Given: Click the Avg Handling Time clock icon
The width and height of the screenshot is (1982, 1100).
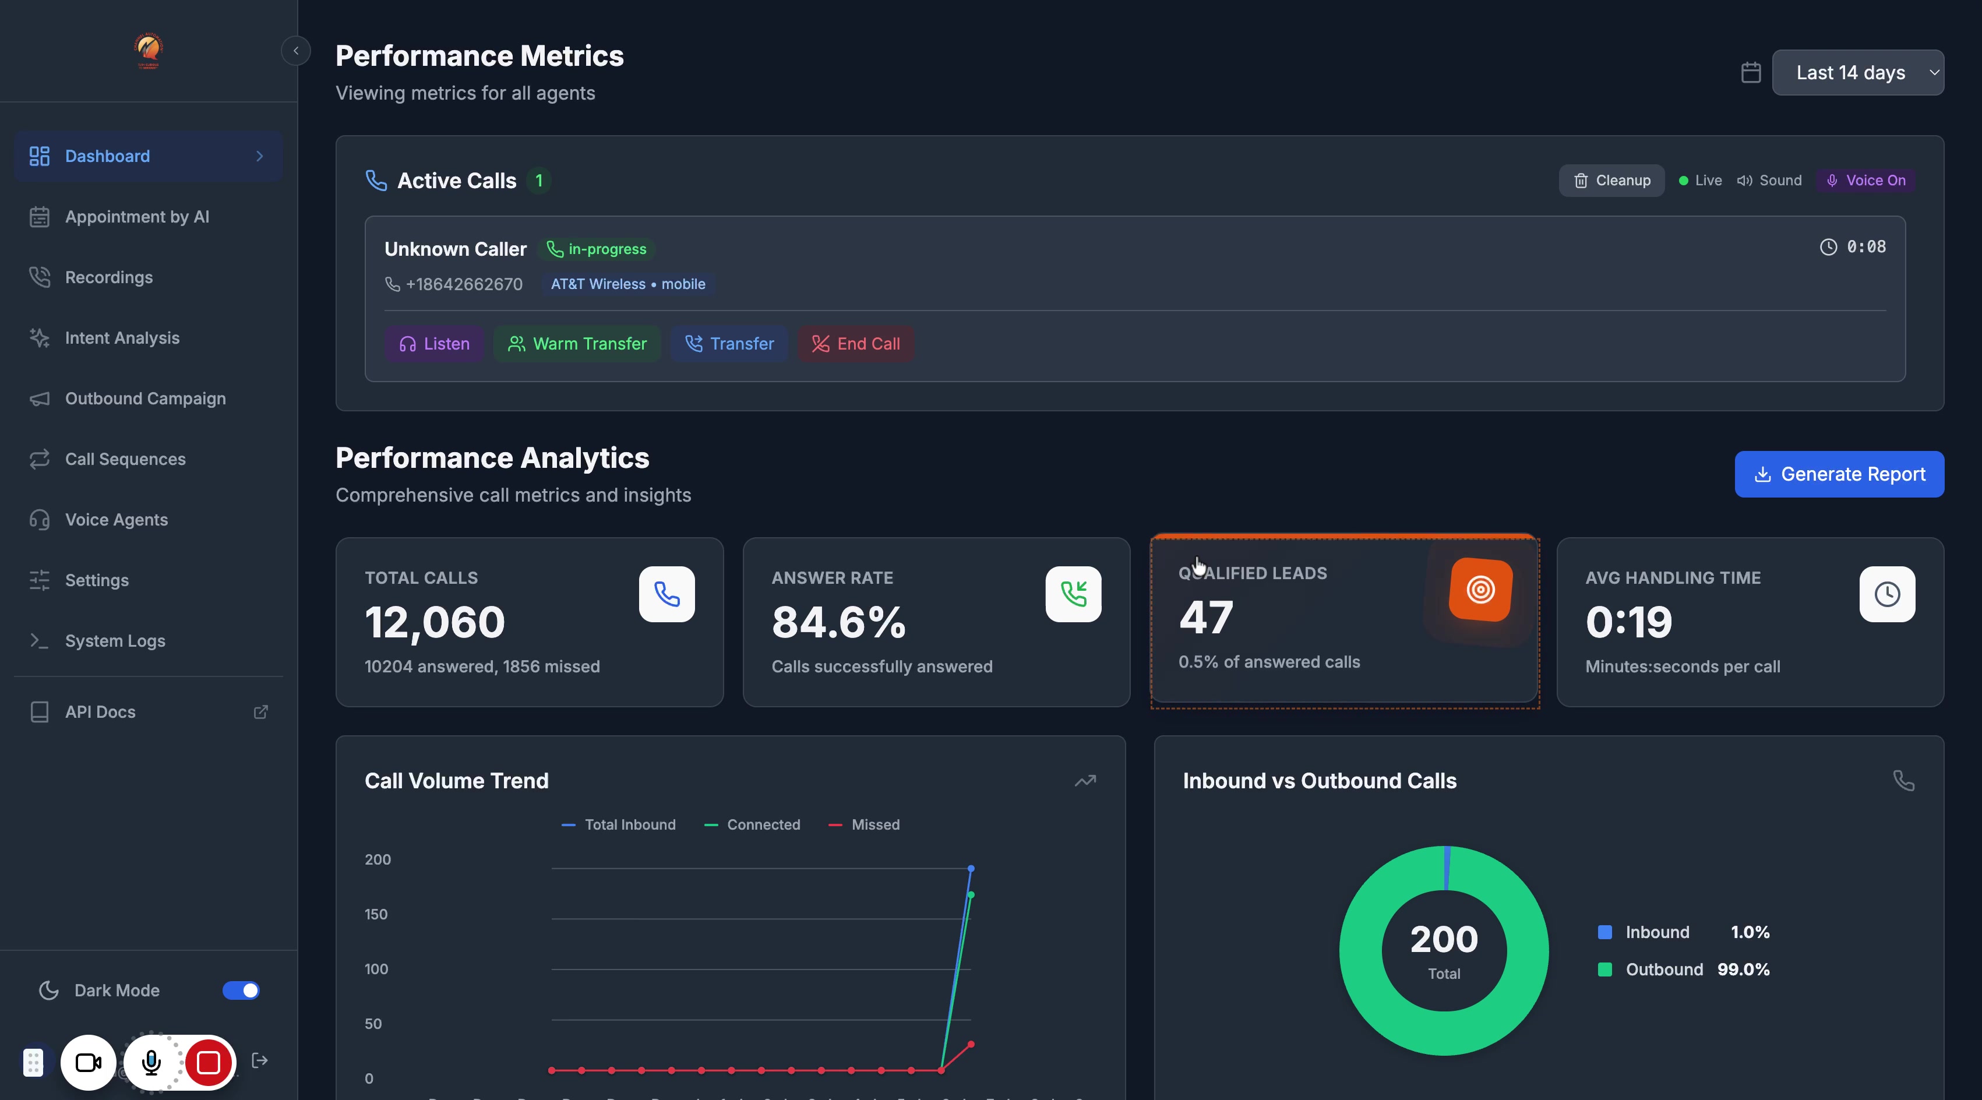Looking at the screenshot, I should pyautogui.click(x=1888, y=594).
